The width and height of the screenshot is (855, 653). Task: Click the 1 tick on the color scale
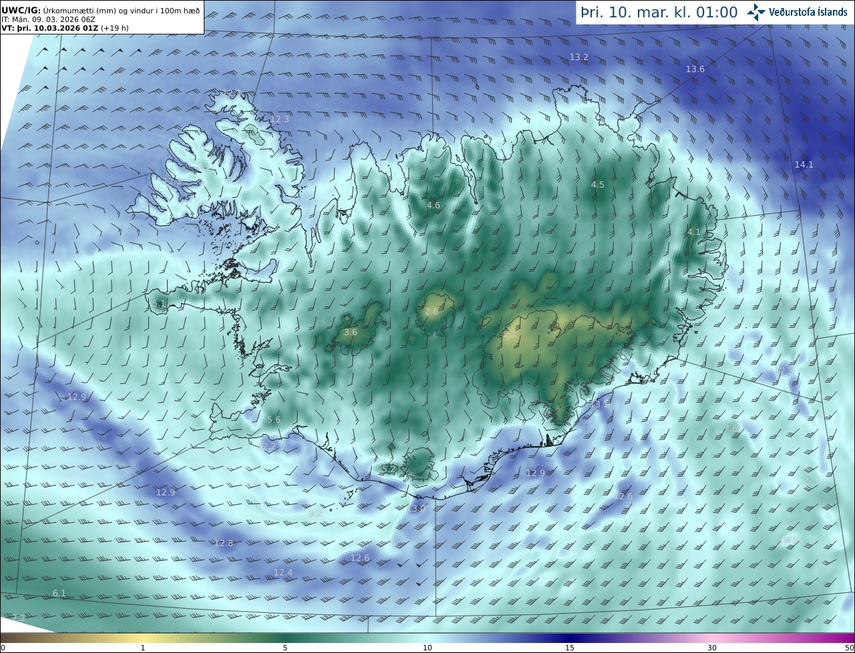pos(143,647)
